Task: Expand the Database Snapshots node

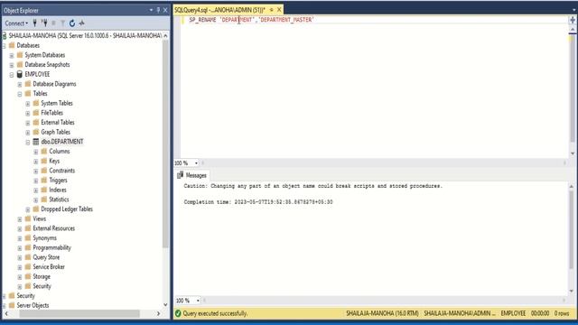Action: click(12, 65)
